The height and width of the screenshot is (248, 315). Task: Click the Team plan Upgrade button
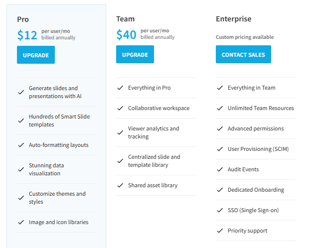click(135, 55)
